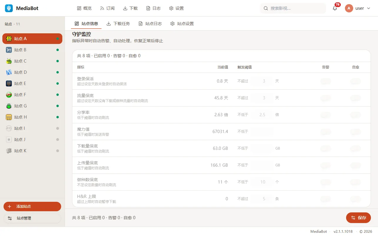This screenshot has height=236, width=378.
Task: Open 站点管理 site management
Action: click(x=32, y=218)
